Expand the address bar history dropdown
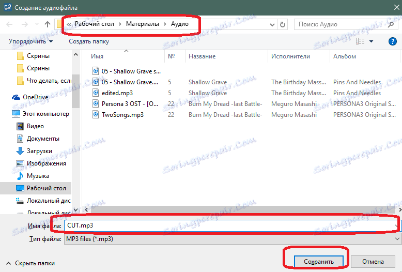Screen dimensions: 402x272 [x=272, y=25]
